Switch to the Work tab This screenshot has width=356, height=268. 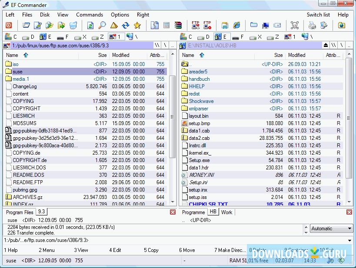[x=226, y=212]
